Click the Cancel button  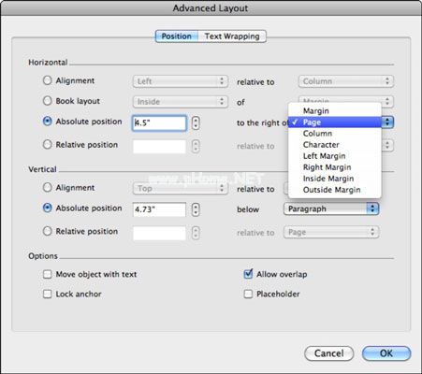tap(329, 353)
